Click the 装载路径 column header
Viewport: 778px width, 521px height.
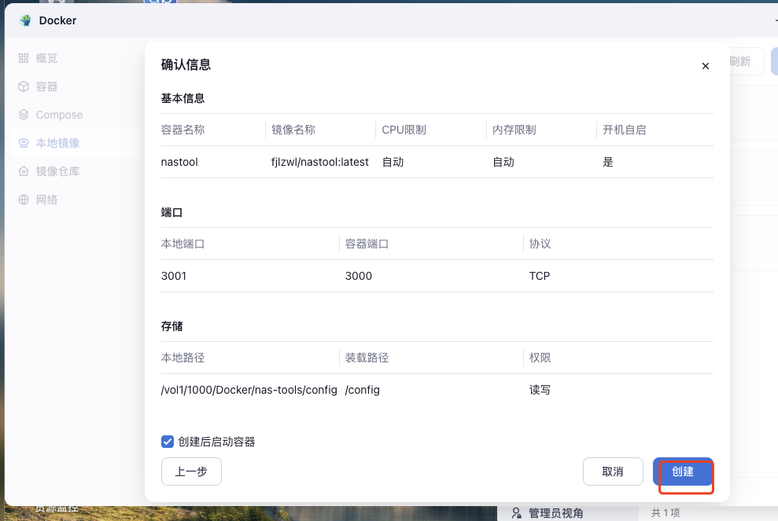[367, 358]
